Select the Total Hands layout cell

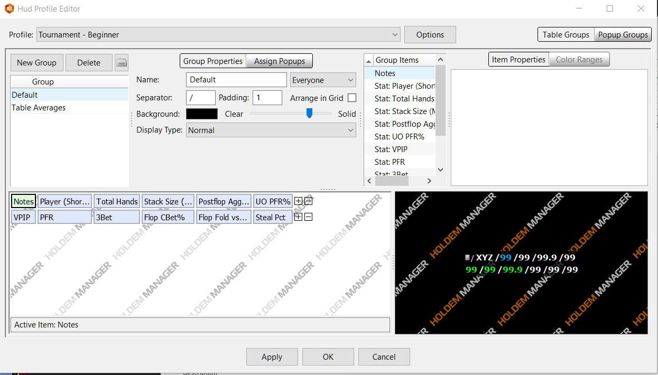tap(117, 201)
